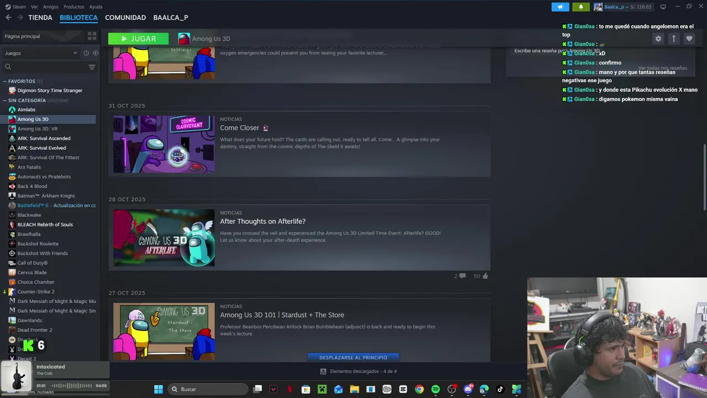Open Netflix from the taskbar

(x=289, y=389)
